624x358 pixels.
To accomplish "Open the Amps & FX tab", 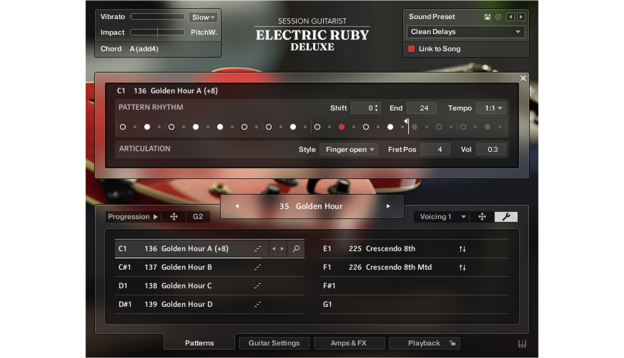I will [349, 343].
